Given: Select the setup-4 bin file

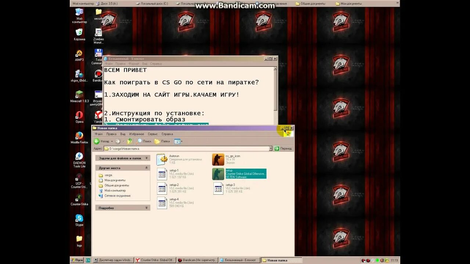Looking at the screenshot, I should point(176,202).
